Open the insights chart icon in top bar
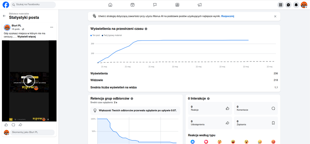Viewport: 310px width, 144px height. (177, 5)
